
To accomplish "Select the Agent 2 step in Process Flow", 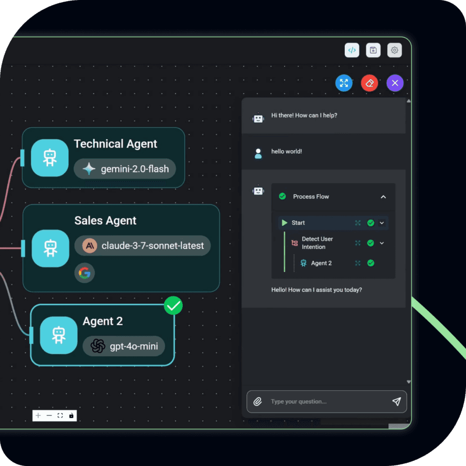I will (321, 263).
